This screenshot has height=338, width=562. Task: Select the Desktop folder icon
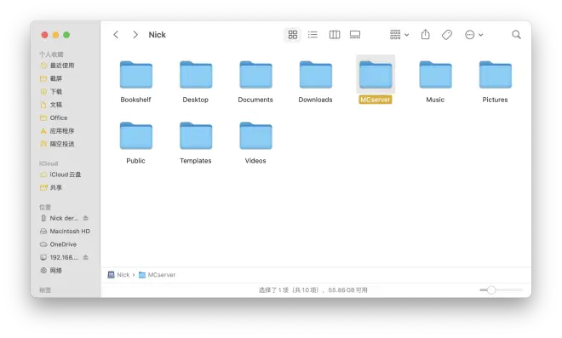196,75
